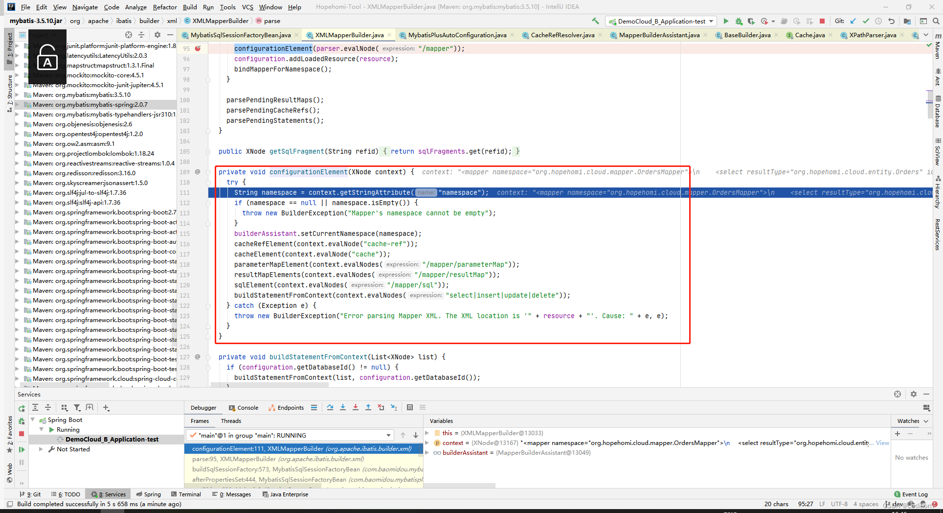Open Watches panel dropdown arrow

click(x=926, y=421)
